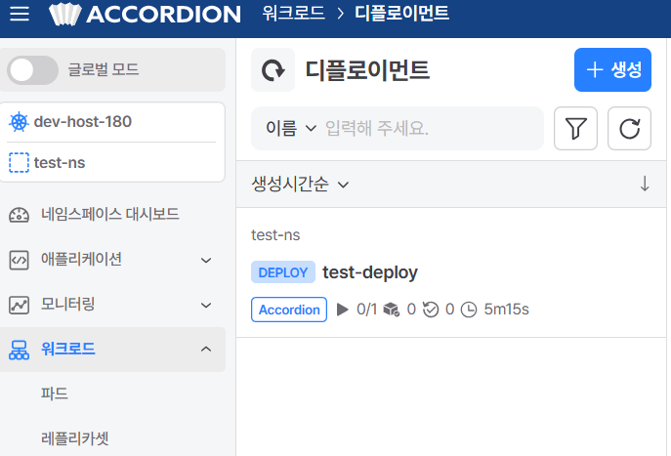Click 워크로드 breadcrumb in header
671x456 pixels.
pyautogui.click(x=294, y=13)
